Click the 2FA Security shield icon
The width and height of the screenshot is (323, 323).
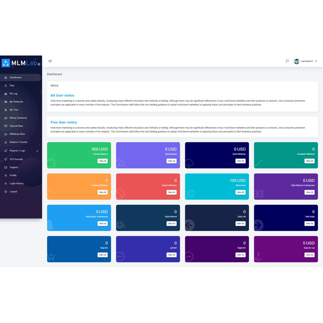6,159
